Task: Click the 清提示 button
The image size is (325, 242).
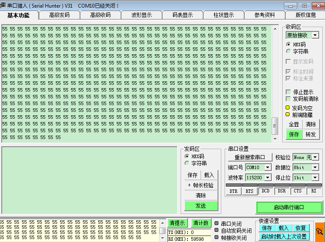Action: [x=177, y=223]
